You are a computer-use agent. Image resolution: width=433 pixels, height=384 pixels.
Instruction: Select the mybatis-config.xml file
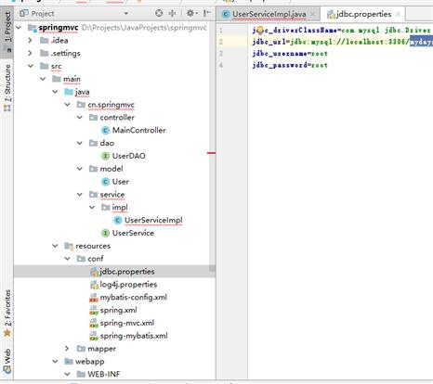pos(134,298)
